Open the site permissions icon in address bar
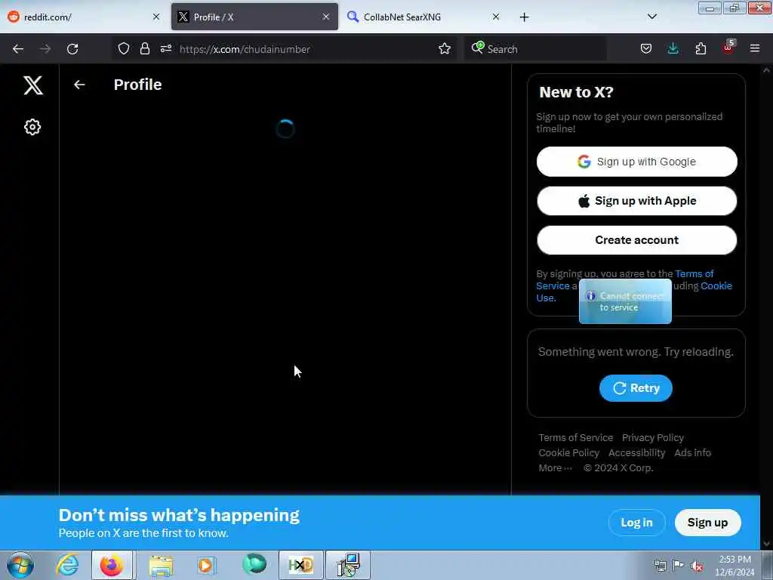 [166, 48]
